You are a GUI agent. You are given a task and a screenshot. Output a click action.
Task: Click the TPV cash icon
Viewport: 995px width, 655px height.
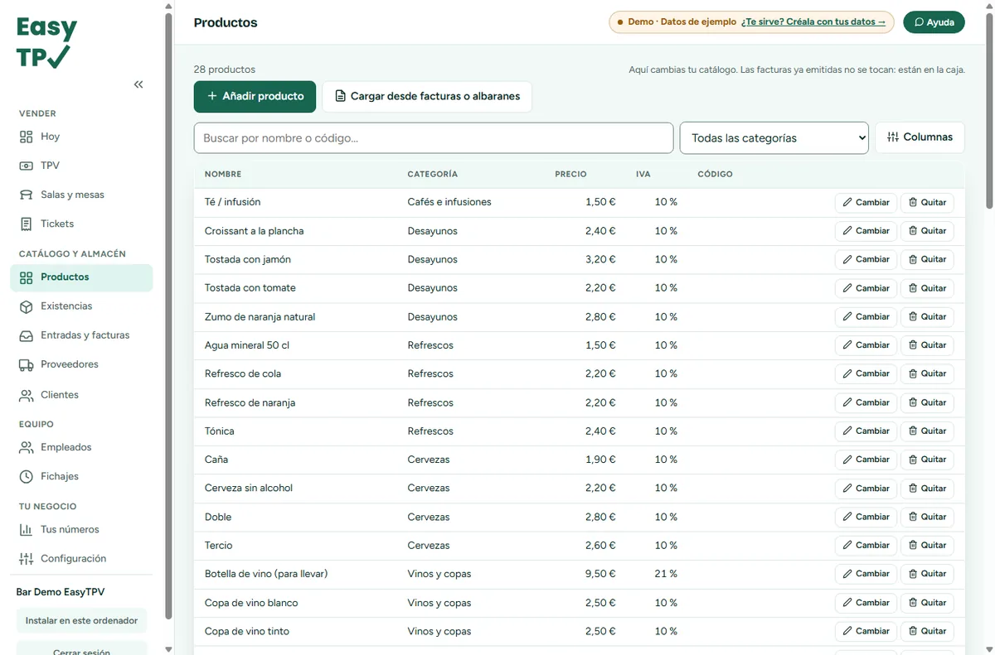click(x=26, y=166)
